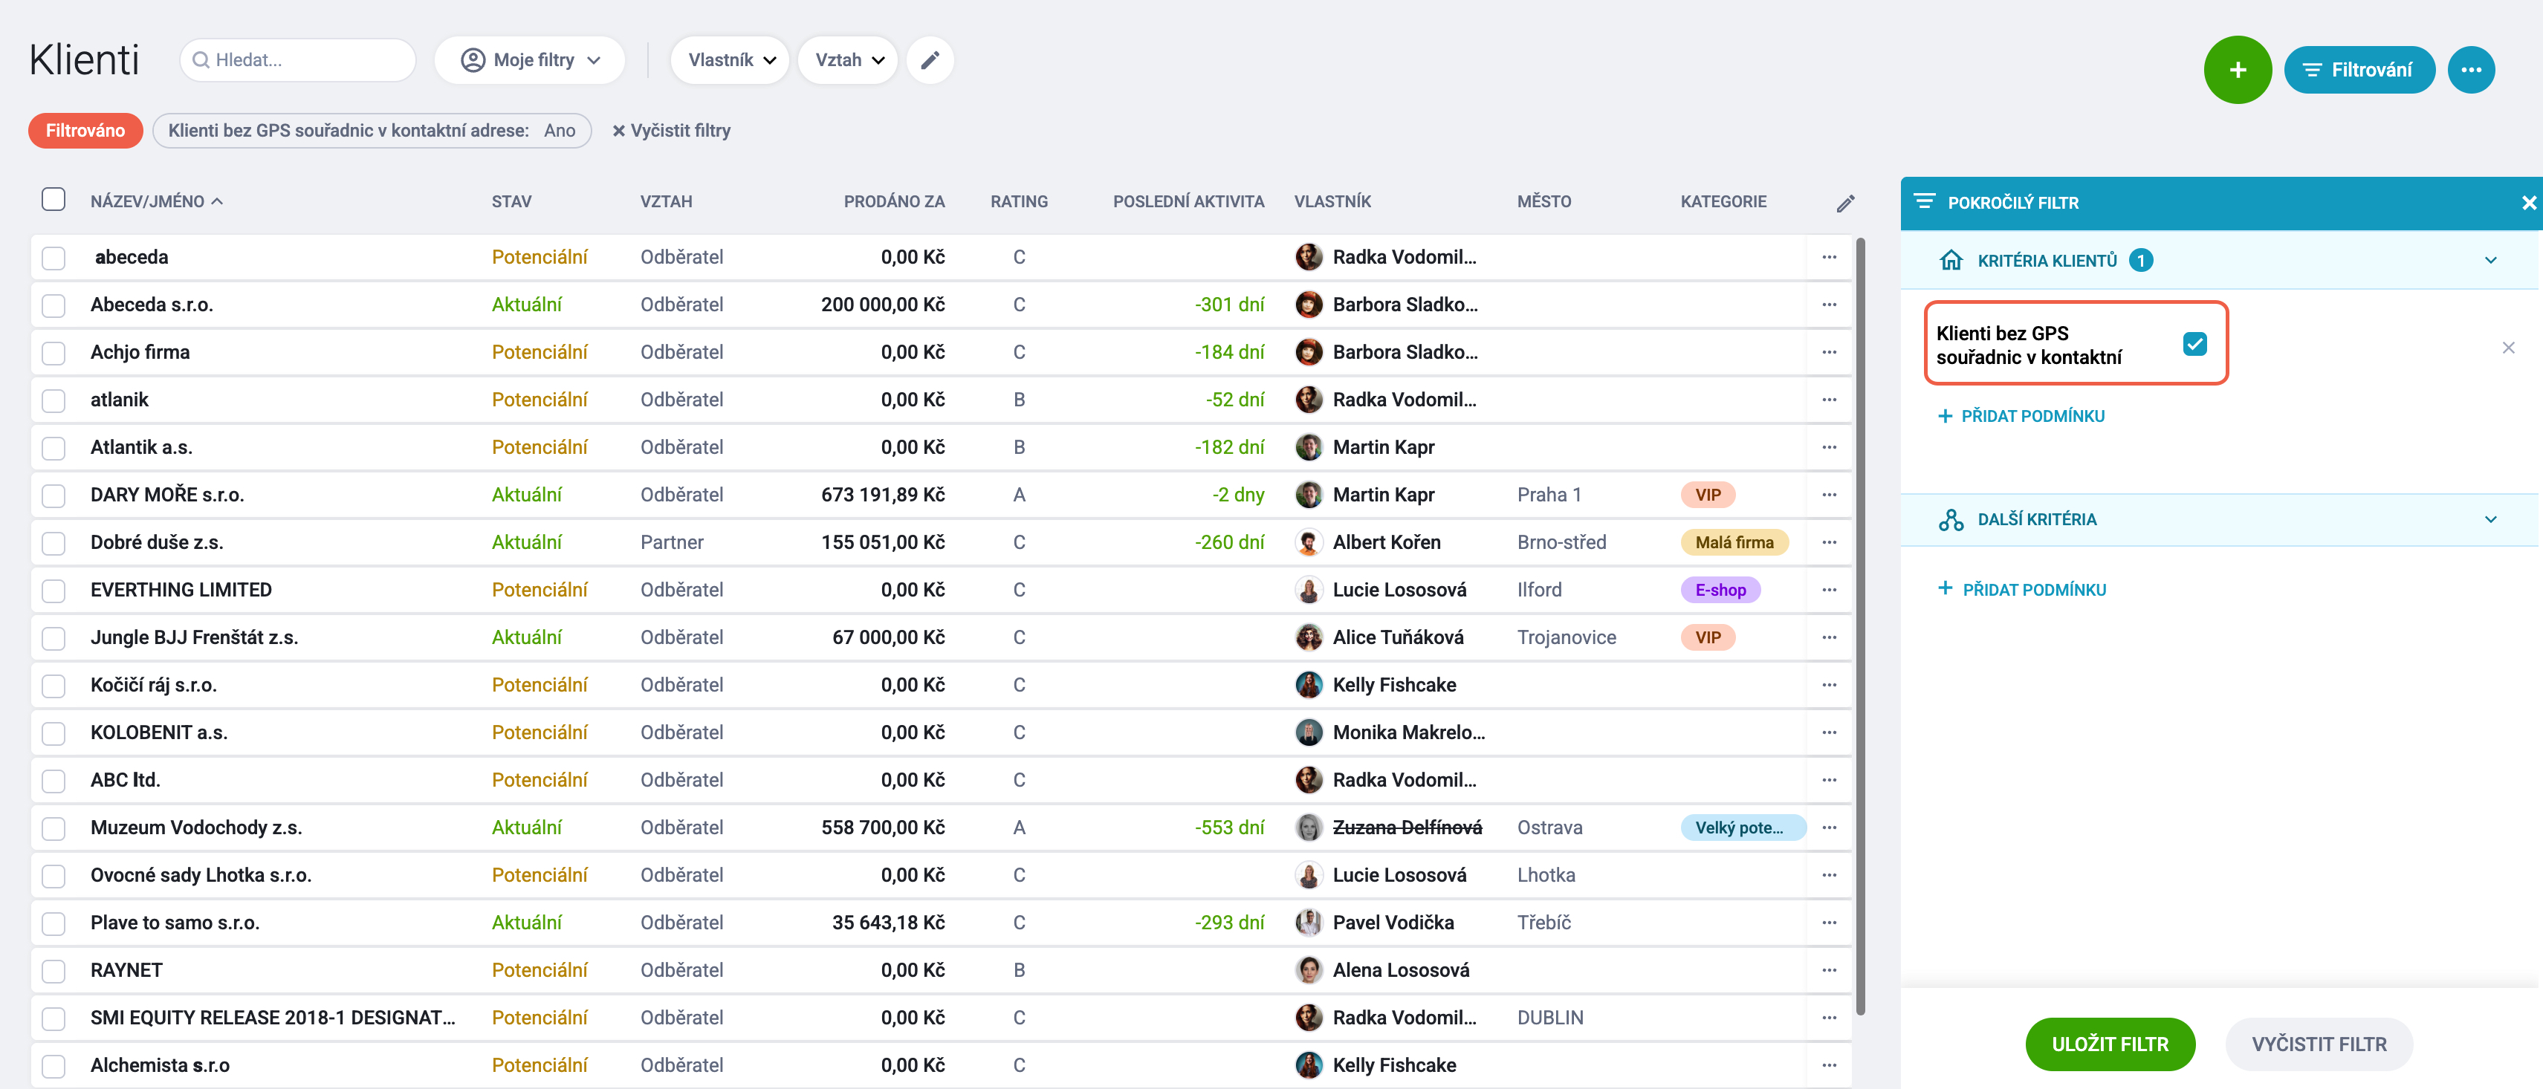Click the green plus add client button

2237,70
